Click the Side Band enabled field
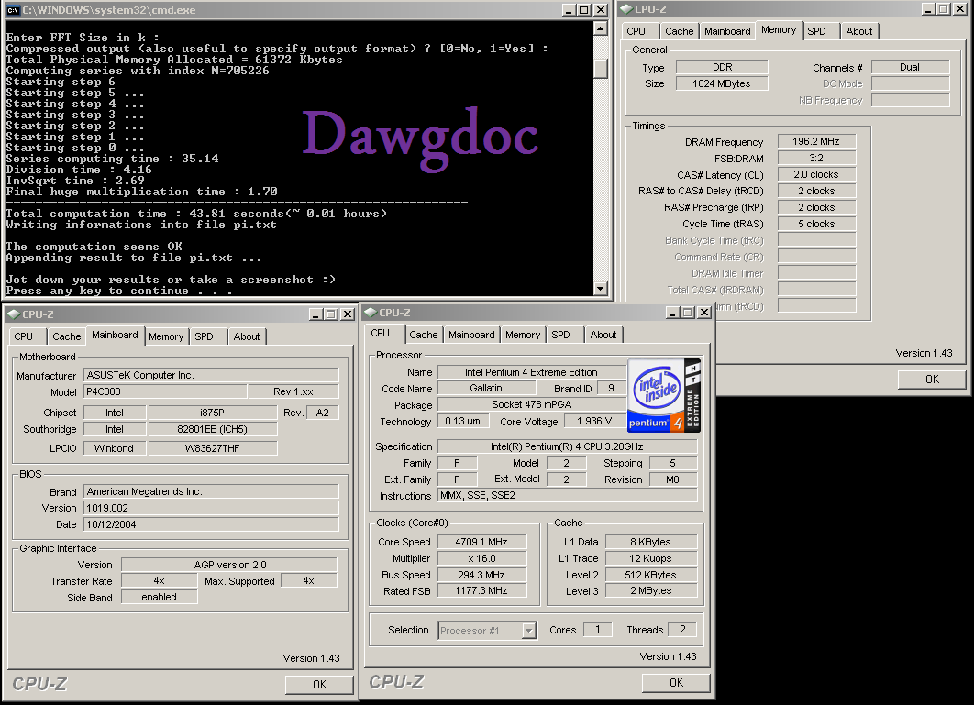Screen dimensions: 974x705 [159, 597]
